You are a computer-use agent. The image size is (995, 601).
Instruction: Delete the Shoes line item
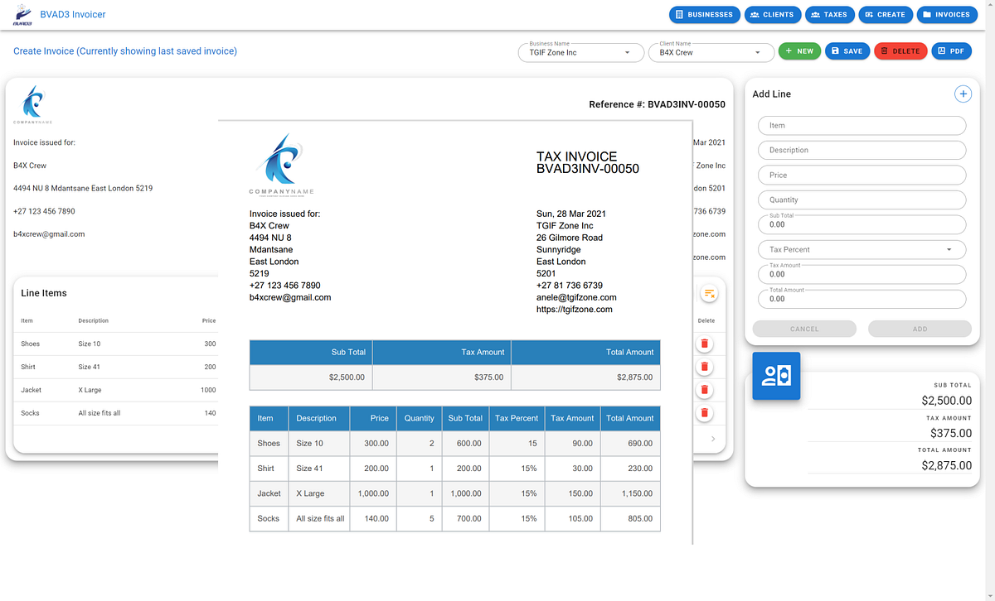pyautogui.click(x=705, y=344)
